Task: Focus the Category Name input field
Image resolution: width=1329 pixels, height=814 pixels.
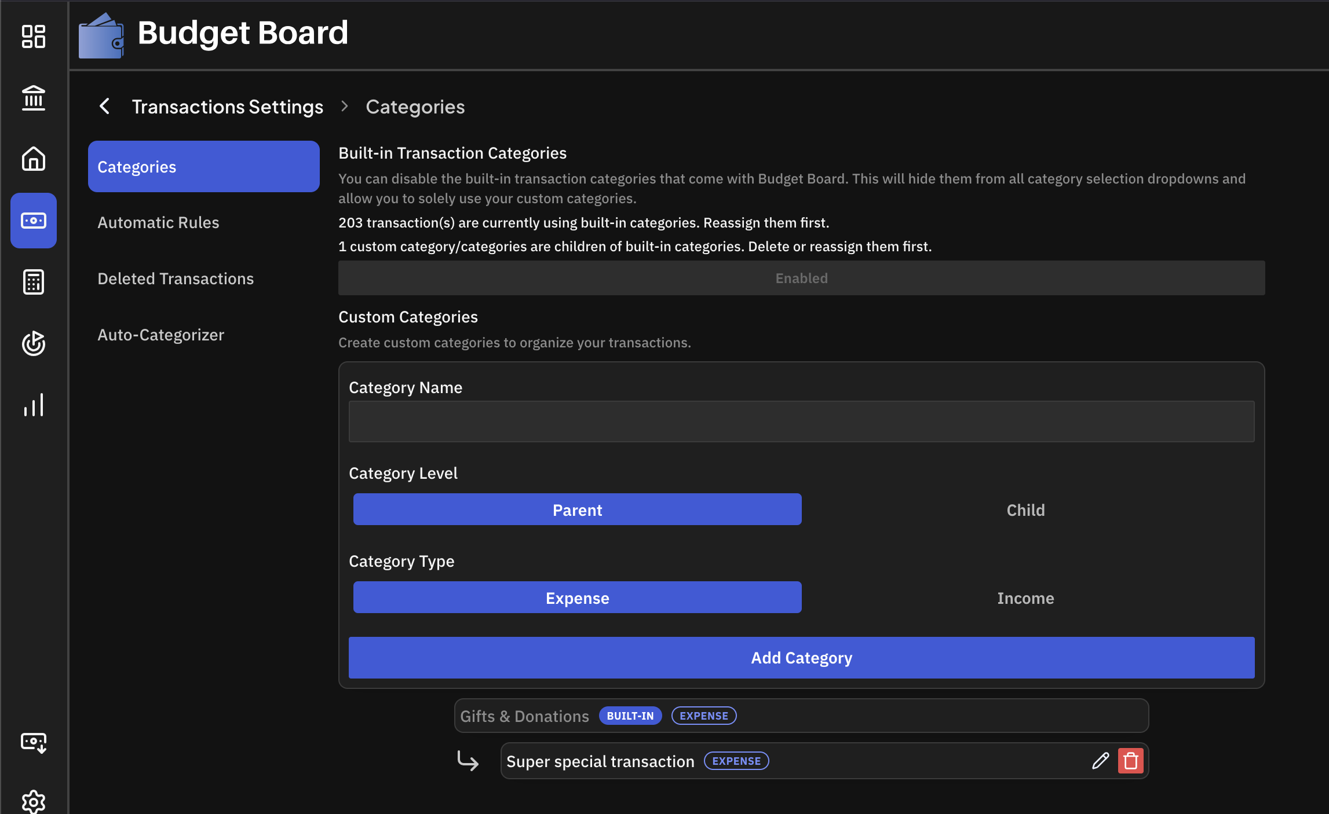Action: tap(802, 421)
